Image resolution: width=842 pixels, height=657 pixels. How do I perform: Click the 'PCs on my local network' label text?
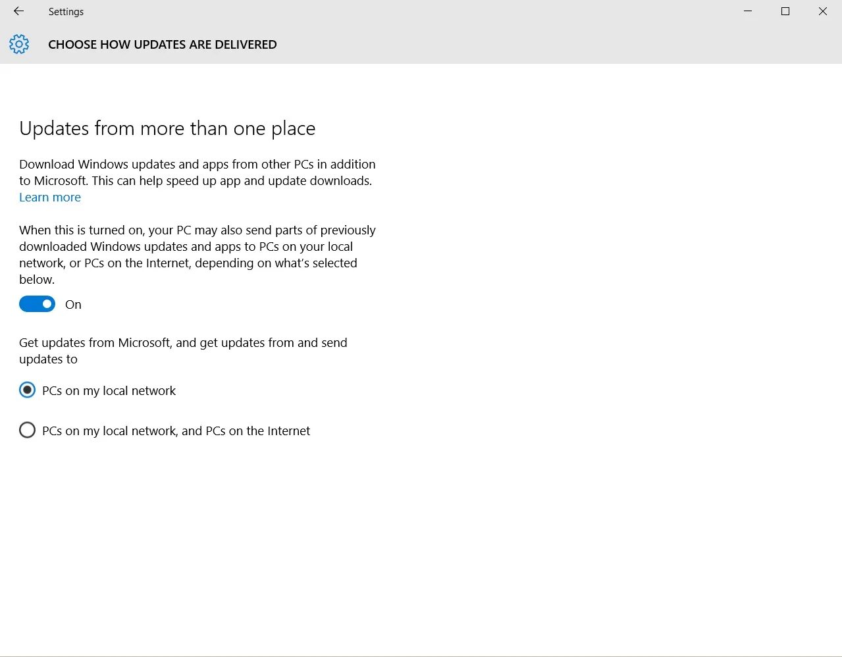click(x=109, y=391)
